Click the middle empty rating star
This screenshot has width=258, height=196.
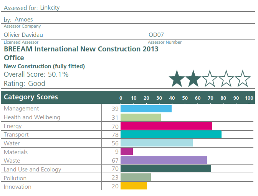[210, 79]
